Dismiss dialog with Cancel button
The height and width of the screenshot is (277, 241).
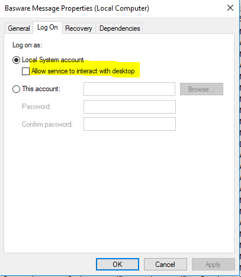(165, 264)
